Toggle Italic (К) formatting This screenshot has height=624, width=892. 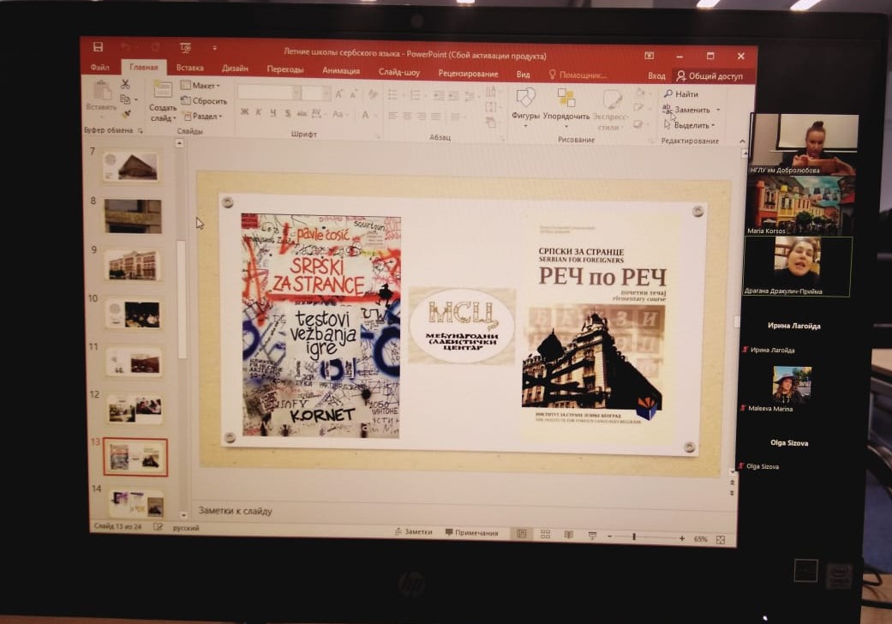tap(258, 112)
